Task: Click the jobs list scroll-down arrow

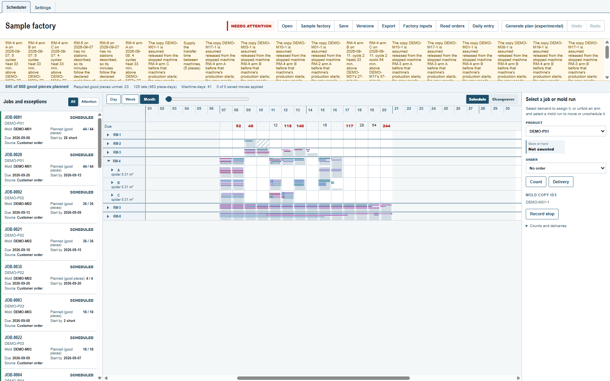Action: coord(100,378)
